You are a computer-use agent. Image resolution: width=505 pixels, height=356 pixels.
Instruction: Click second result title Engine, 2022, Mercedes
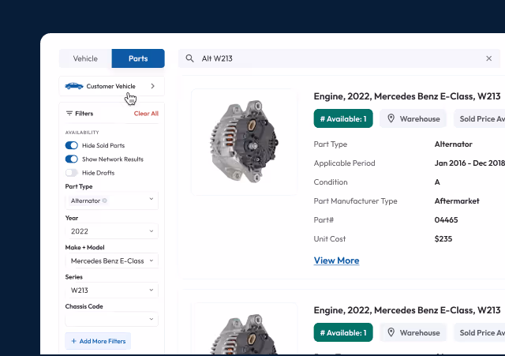(x=407, y=310)
